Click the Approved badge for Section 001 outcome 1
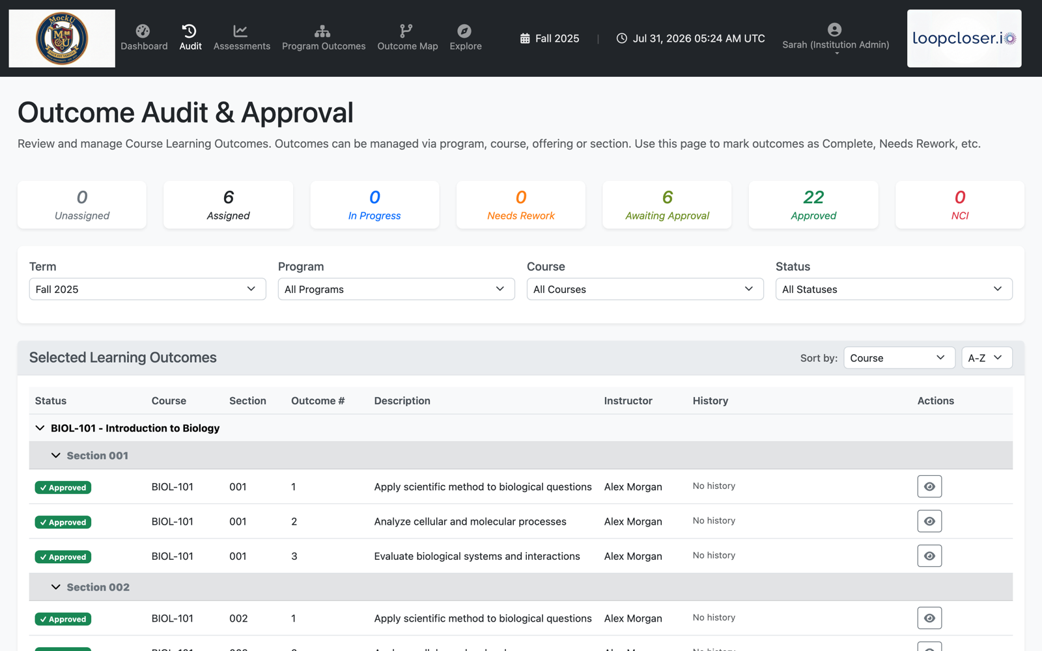 pyautogui.click(x=63, y=488)
